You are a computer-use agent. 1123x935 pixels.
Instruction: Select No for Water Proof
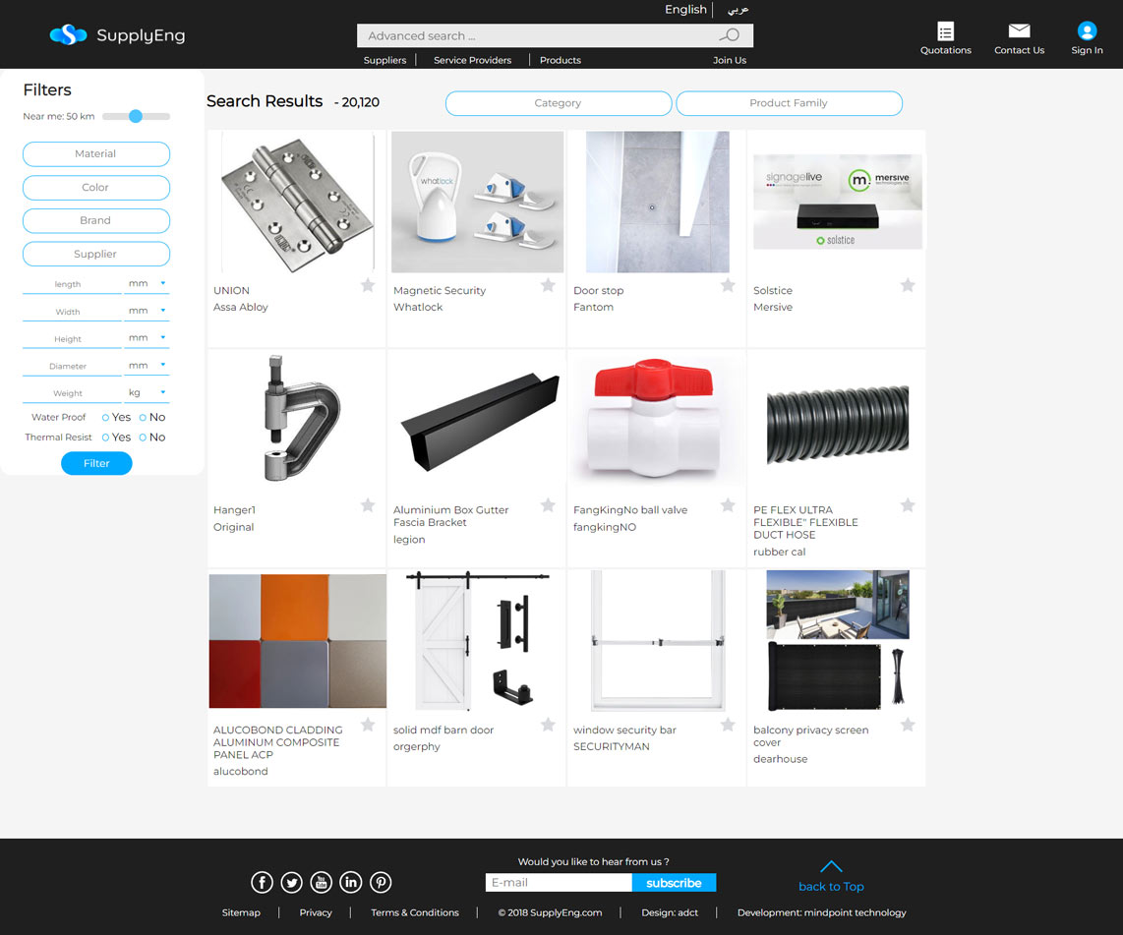tap(143, 418)
